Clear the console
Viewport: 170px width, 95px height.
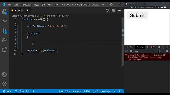click(x=131, y=51)
